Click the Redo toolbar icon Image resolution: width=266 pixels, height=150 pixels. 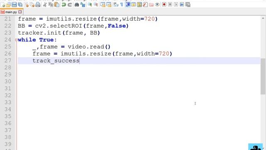pos(69,5)
